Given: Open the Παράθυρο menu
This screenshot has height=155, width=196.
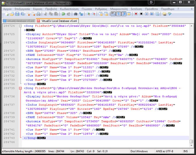Looking at the screenshot, I should click(x=167, y=9).
